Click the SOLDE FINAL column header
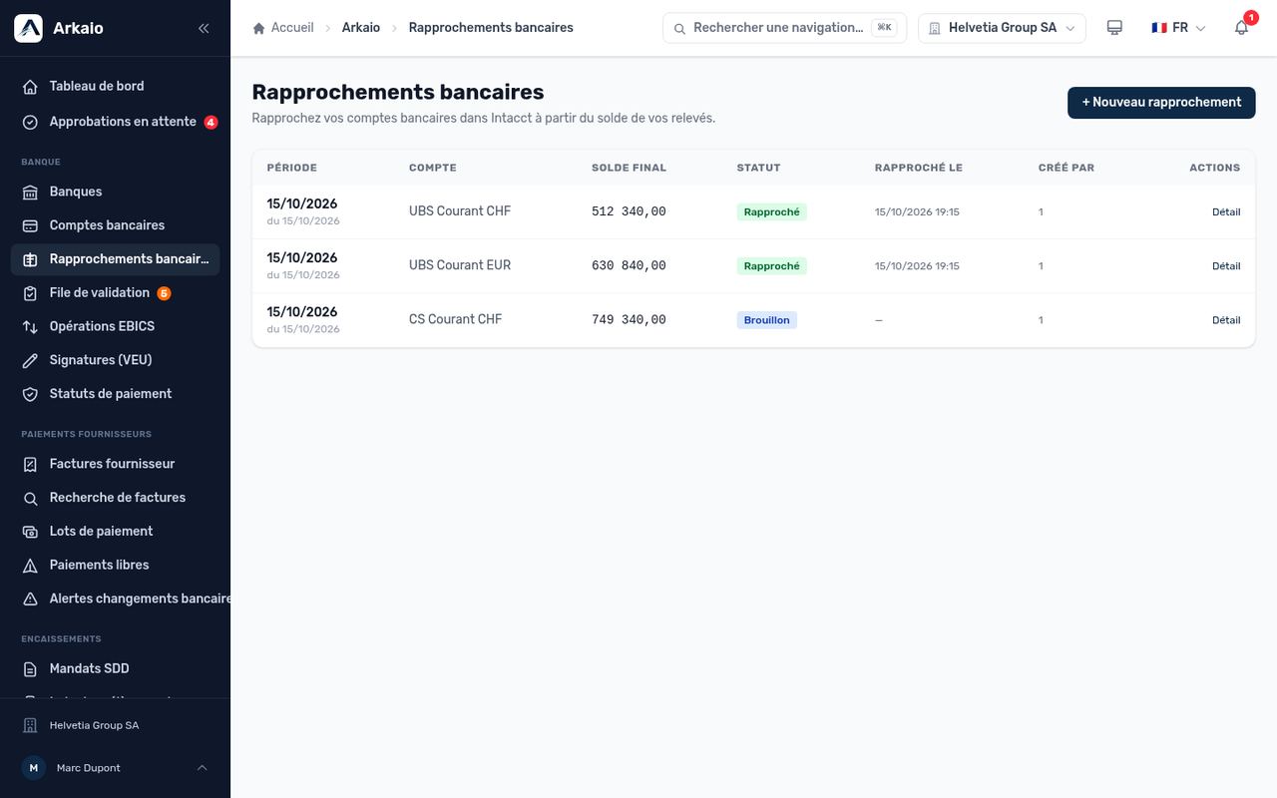 [x=629, y=168]
